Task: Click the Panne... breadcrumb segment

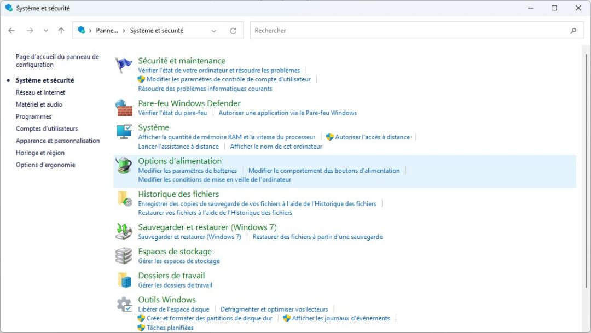Action: pyautogui.click(x=107, y=31)
